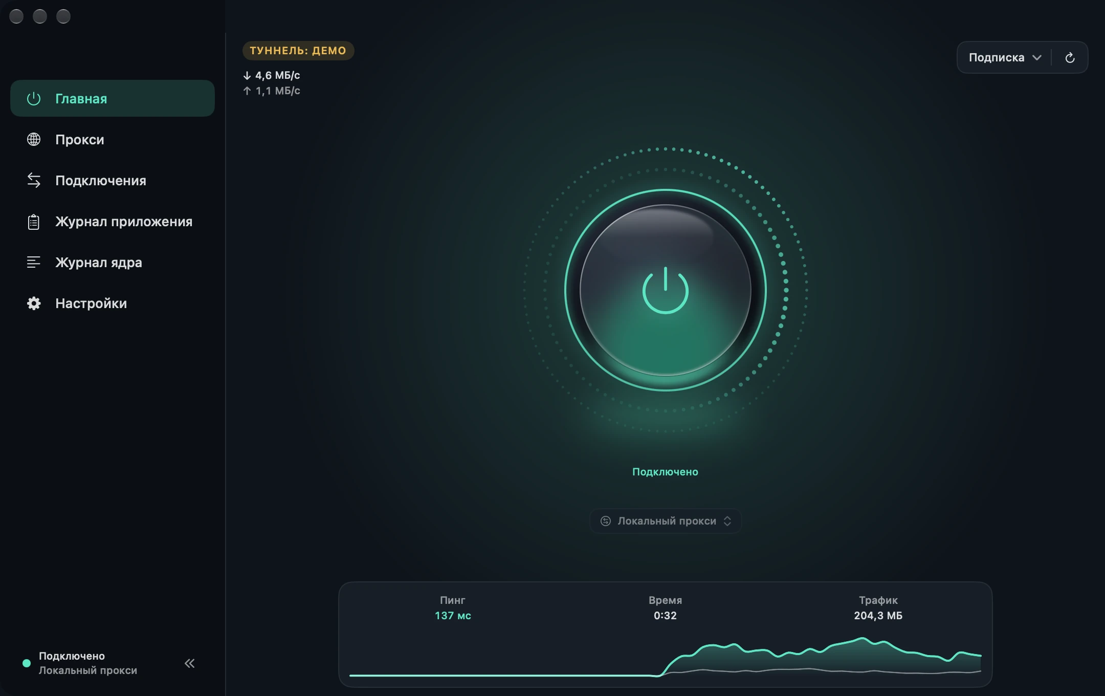The image size is (1105, 696).
Task: Click the green status dot in sidebar footer
Action: tap(27, 663)
